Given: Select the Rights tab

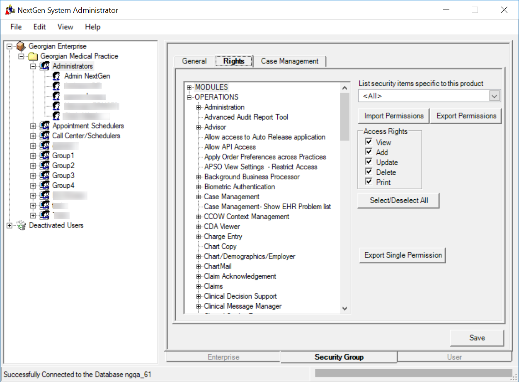Looking at the screenshot, I should coord(234,61).
